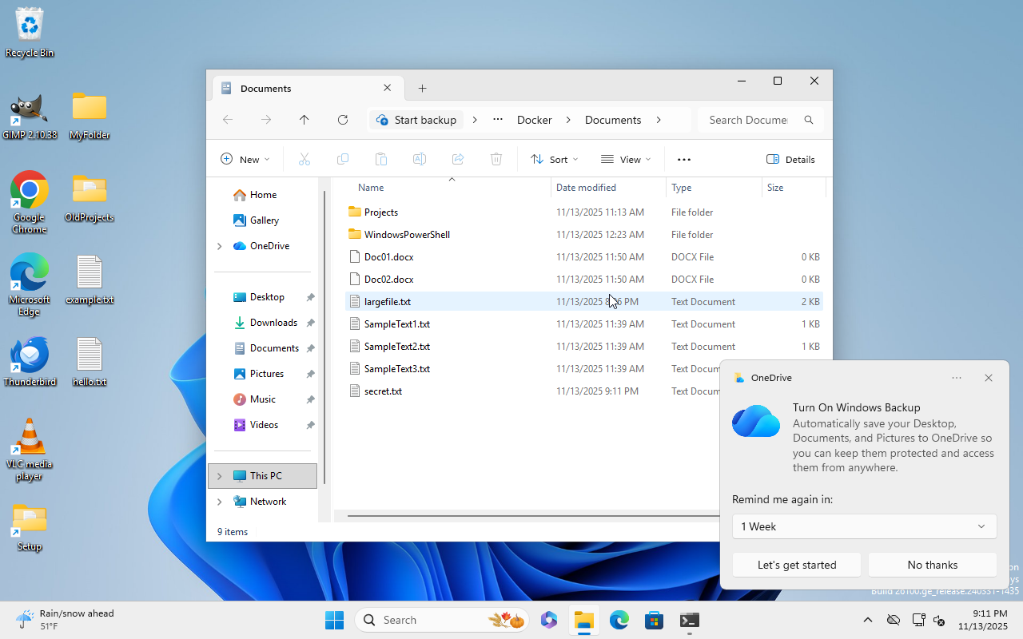The height and width of the screenshot is (639, 1023).
Task: Click the Refresh icon in File Explorer
Action: click(x=343, y=120)
